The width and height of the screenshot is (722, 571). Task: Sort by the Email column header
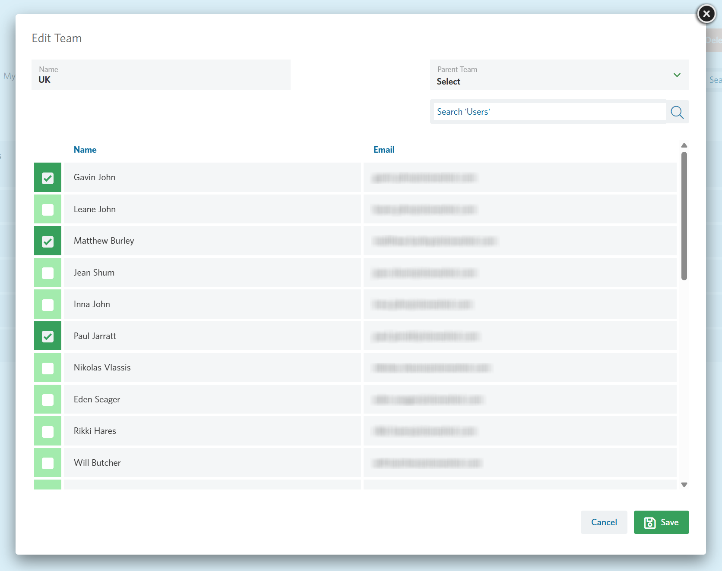click(384, 150)
